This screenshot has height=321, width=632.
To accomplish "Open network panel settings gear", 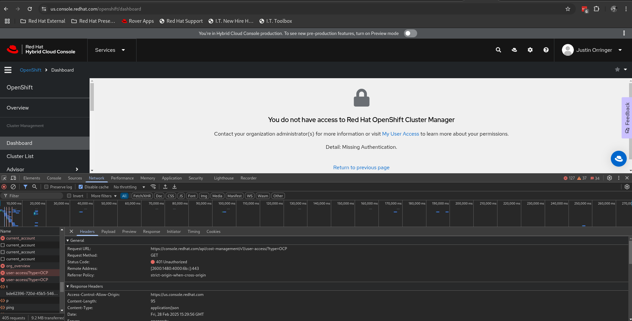I will [x=627, y=187].
